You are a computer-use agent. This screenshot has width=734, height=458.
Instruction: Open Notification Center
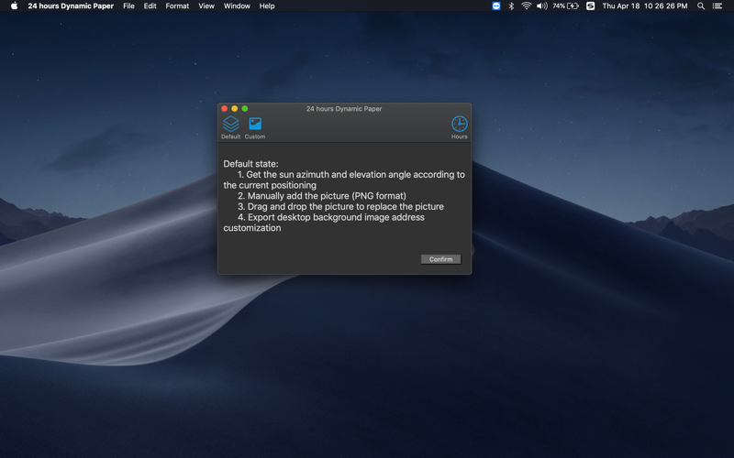coord(717,6)
